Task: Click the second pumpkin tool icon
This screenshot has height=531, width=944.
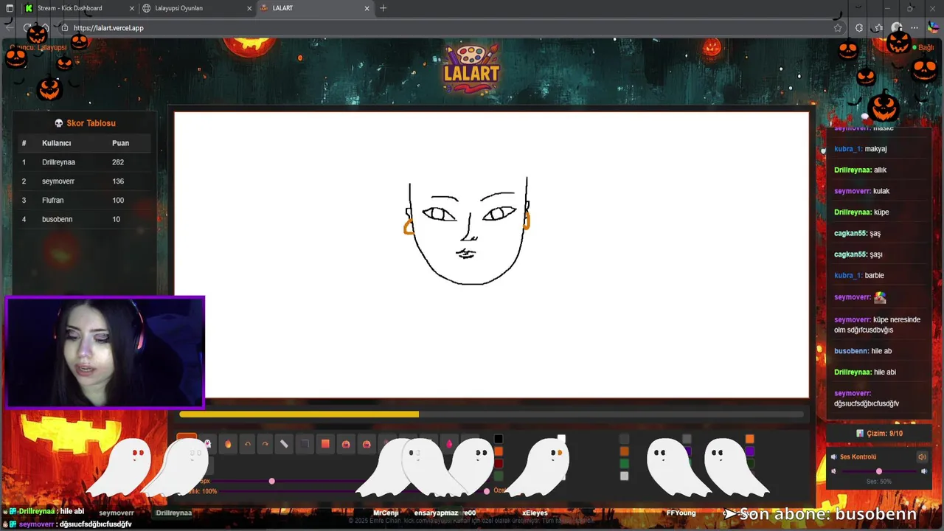Action: tap(367, 444)
